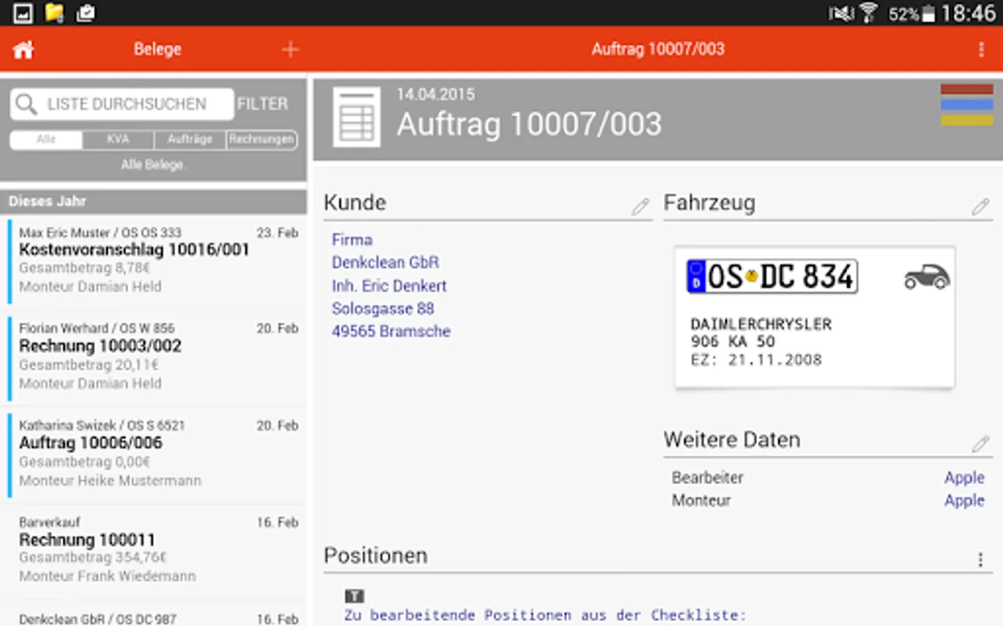Image resolution: width=1003 pixels, height=626 pixels.
Task: Open Auftrag 10006/006 entry
Action: [x=153, y=454]
